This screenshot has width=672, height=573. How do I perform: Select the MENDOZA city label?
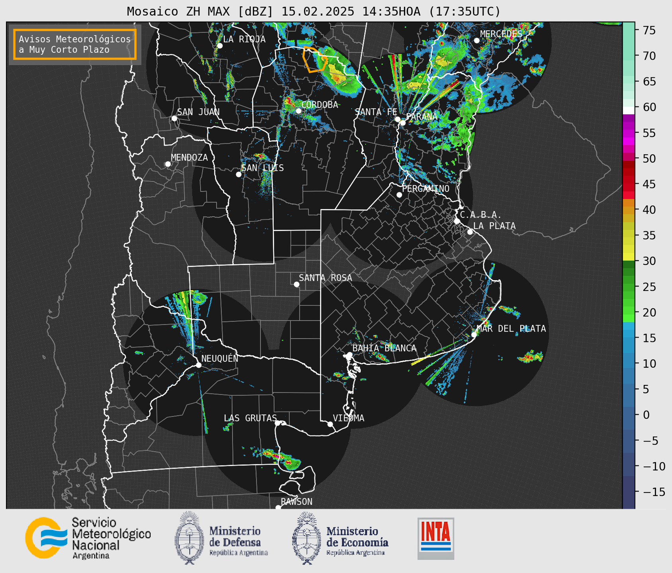click(x=189, y=157)
